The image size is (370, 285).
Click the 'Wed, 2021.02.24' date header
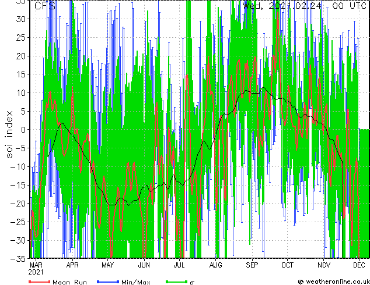click(x=282, y=5)
